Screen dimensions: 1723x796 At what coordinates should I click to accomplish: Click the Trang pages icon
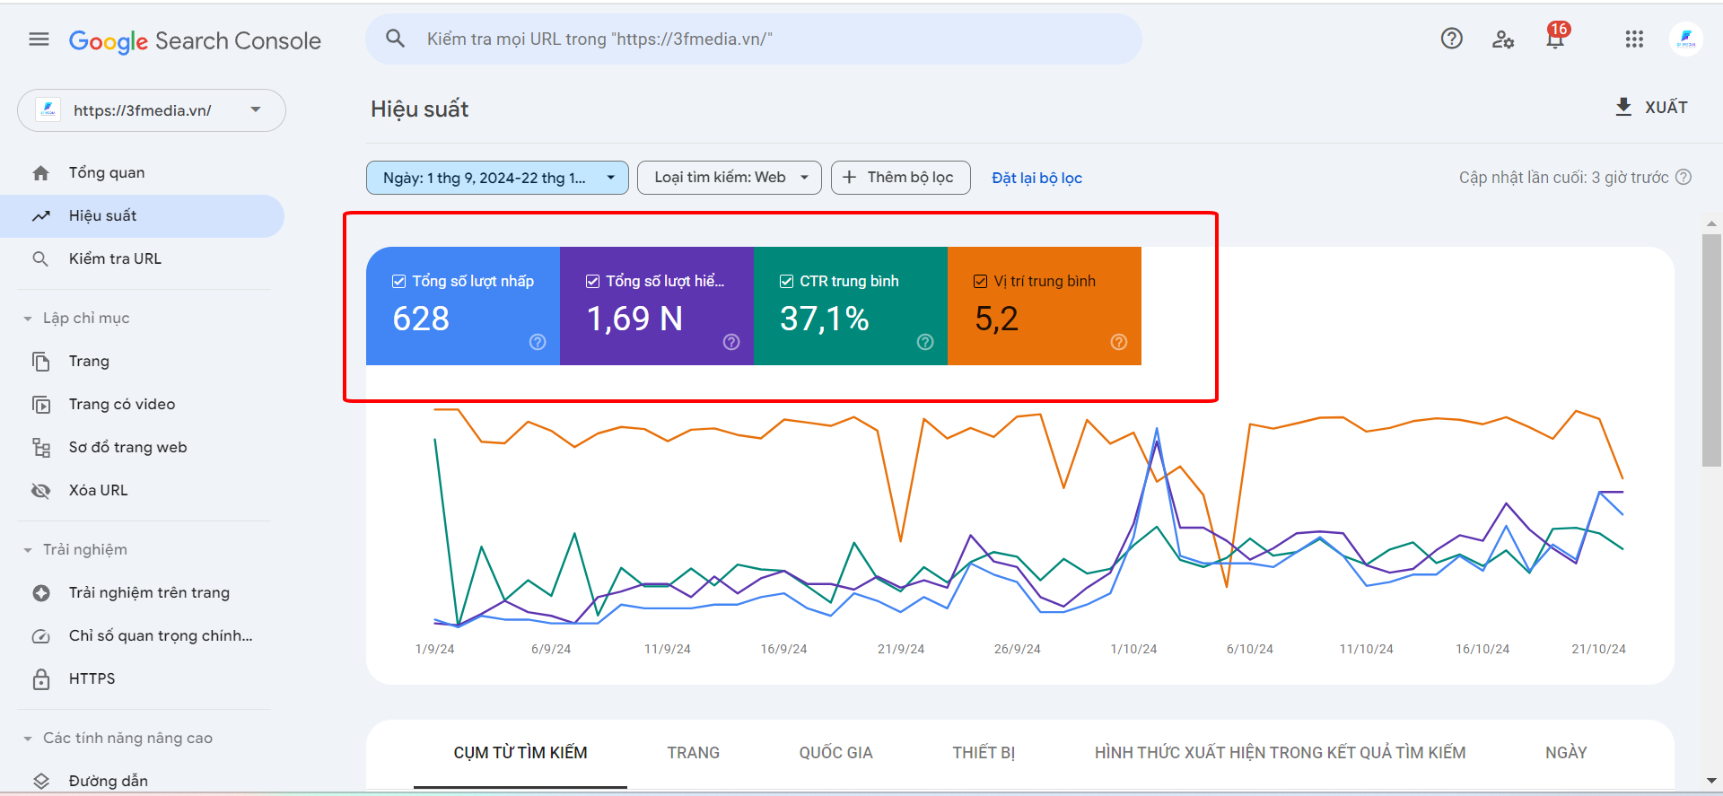coord(40,362)
